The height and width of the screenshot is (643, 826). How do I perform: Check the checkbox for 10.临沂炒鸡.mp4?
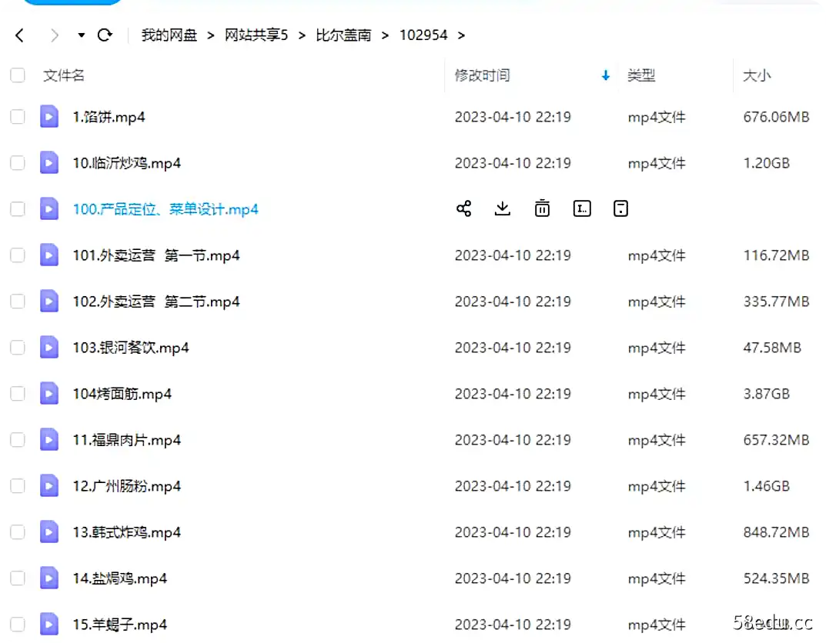[17, 162]
